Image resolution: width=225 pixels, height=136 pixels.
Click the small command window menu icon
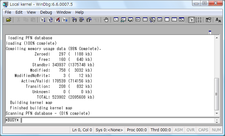coord(210,32)
